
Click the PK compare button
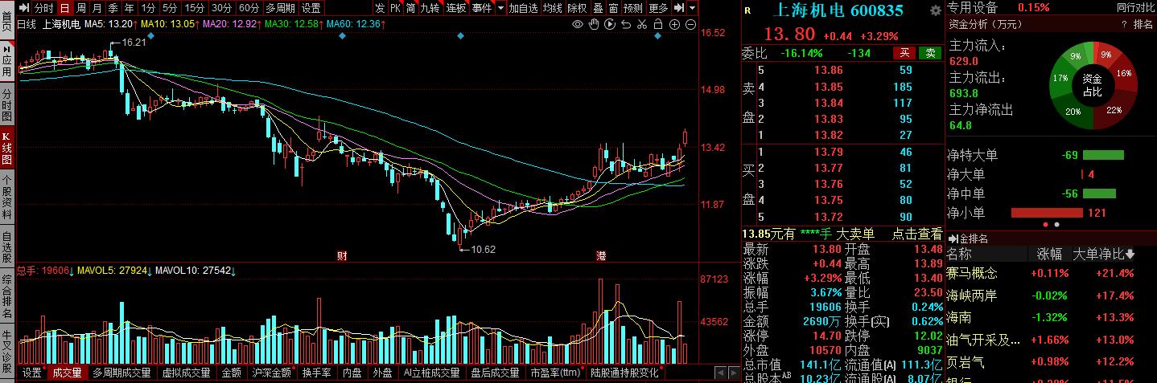[x=395, y=8]
